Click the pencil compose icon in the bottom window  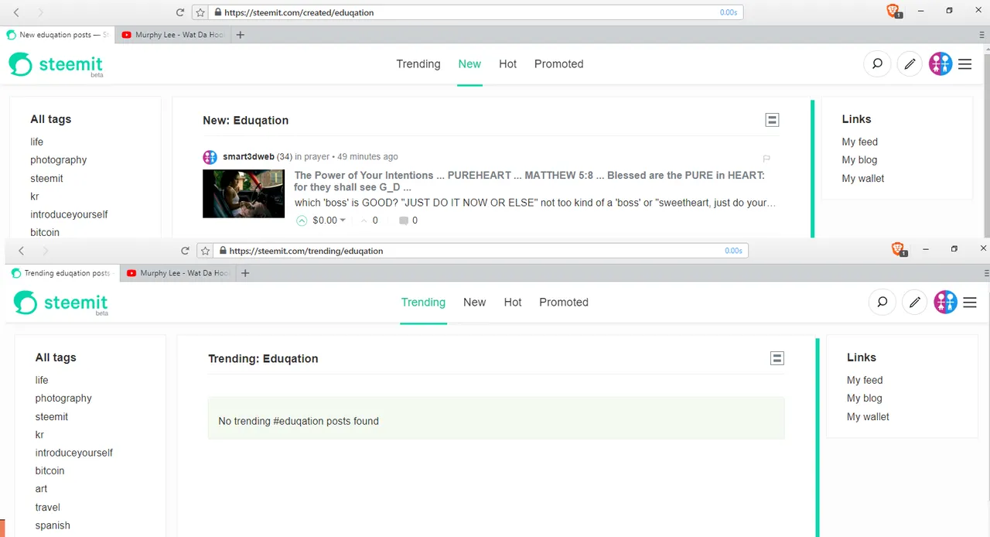914,303
